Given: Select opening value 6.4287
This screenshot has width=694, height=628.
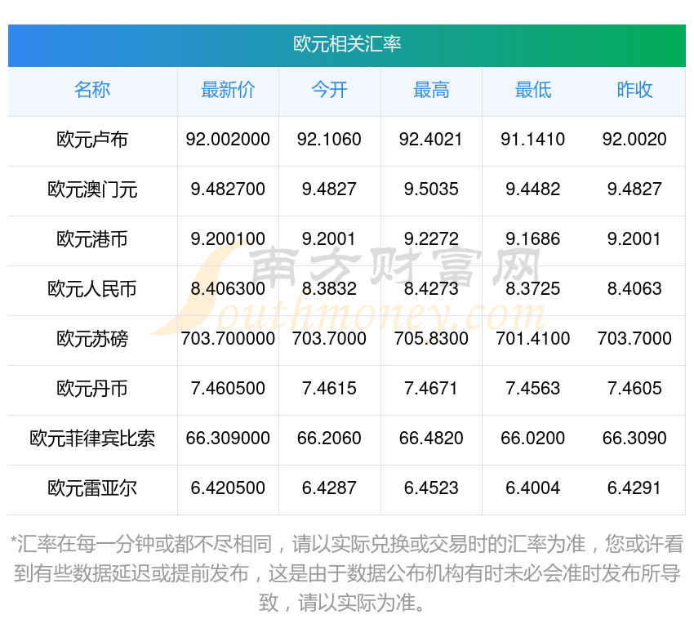Looking at the screenshot, I should pos(329,488).
